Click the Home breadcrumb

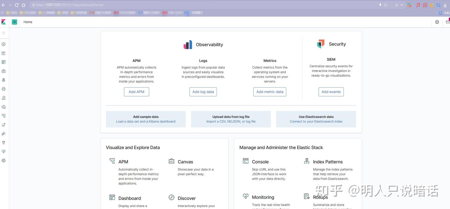[x=27, y=22]
